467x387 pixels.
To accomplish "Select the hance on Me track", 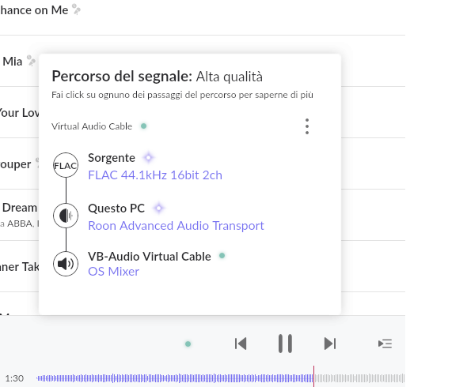I will (x=34, y=10).
